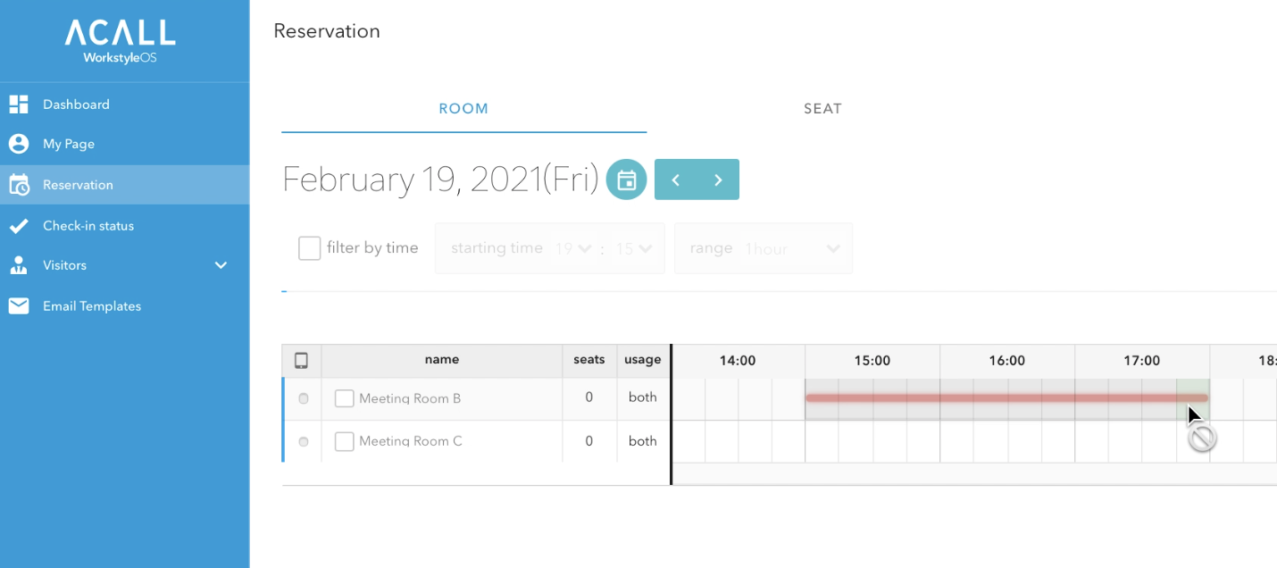Click the Visitors people icon

(x=19, y=265)
